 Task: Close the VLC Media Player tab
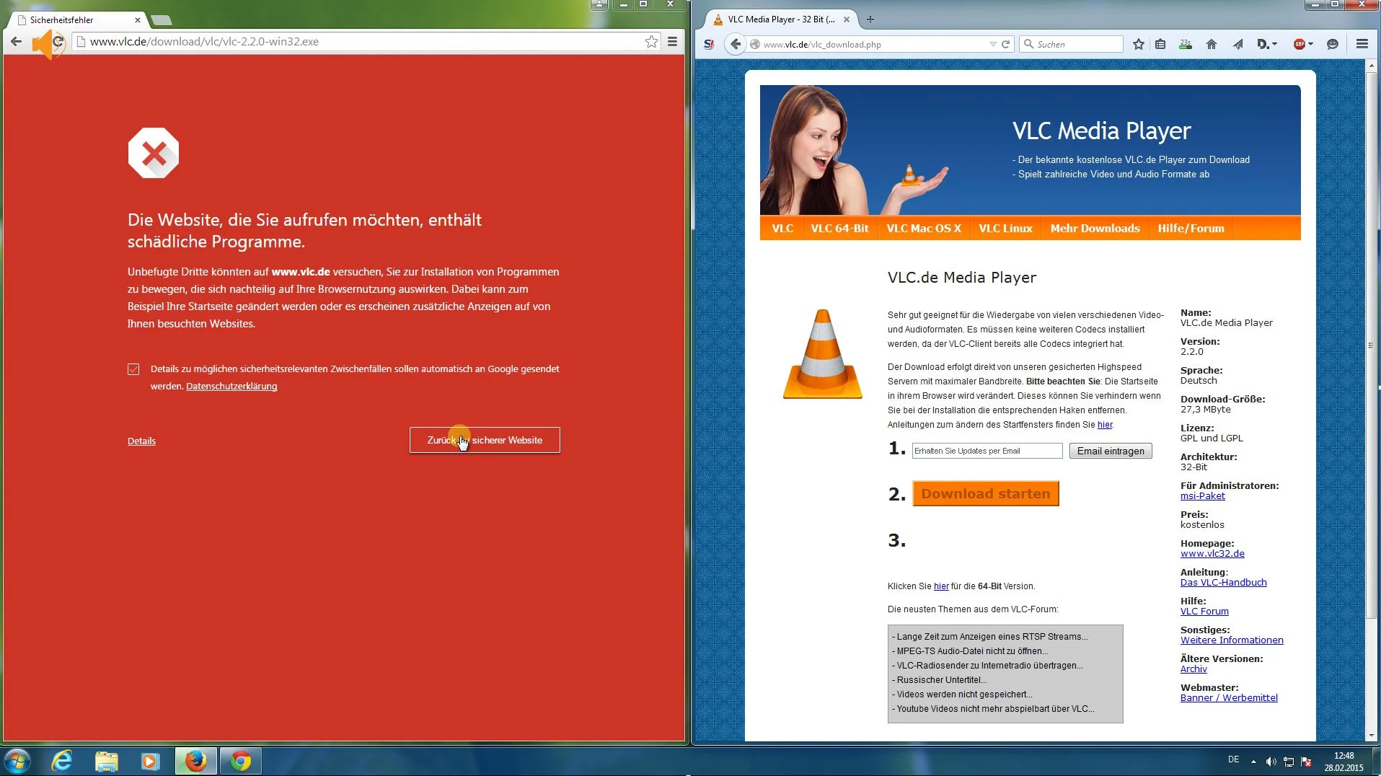(x=847, y=19)
